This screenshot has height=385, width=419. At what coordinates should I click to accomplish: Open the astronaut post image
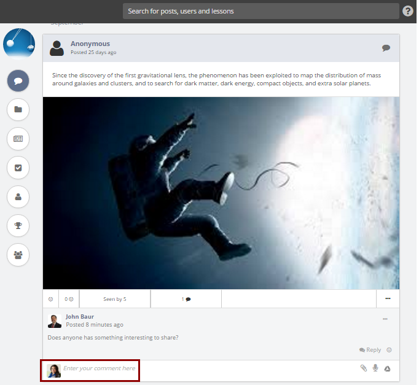221,193
